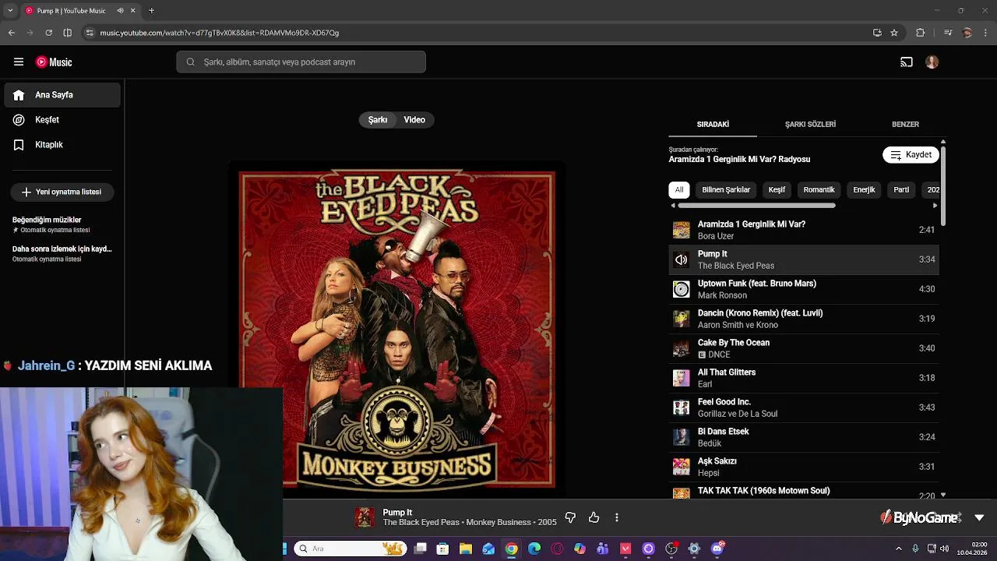Open the cast to device icon

[x=907, y=62]
